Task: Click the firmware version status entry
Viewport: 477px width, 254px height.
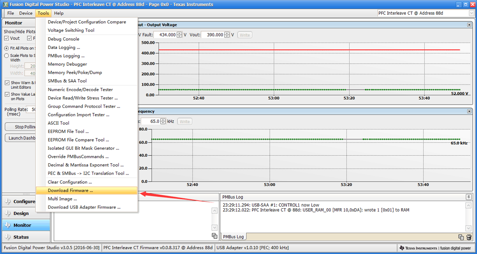Action: 158,248
